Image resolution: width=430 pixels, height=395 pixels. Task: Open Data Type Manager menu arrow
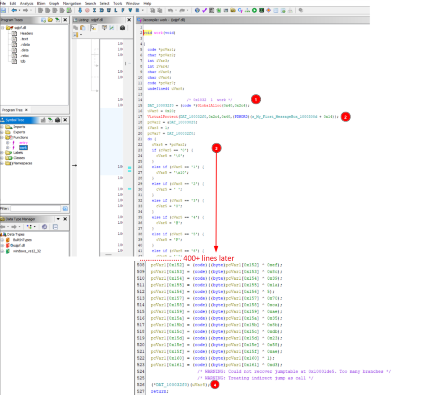[58, 219]
